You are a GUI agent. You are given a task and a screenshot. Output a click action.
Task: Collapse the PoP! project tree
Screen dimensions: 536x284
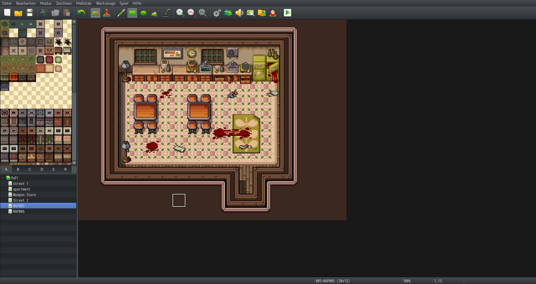[x=3, y=178]
